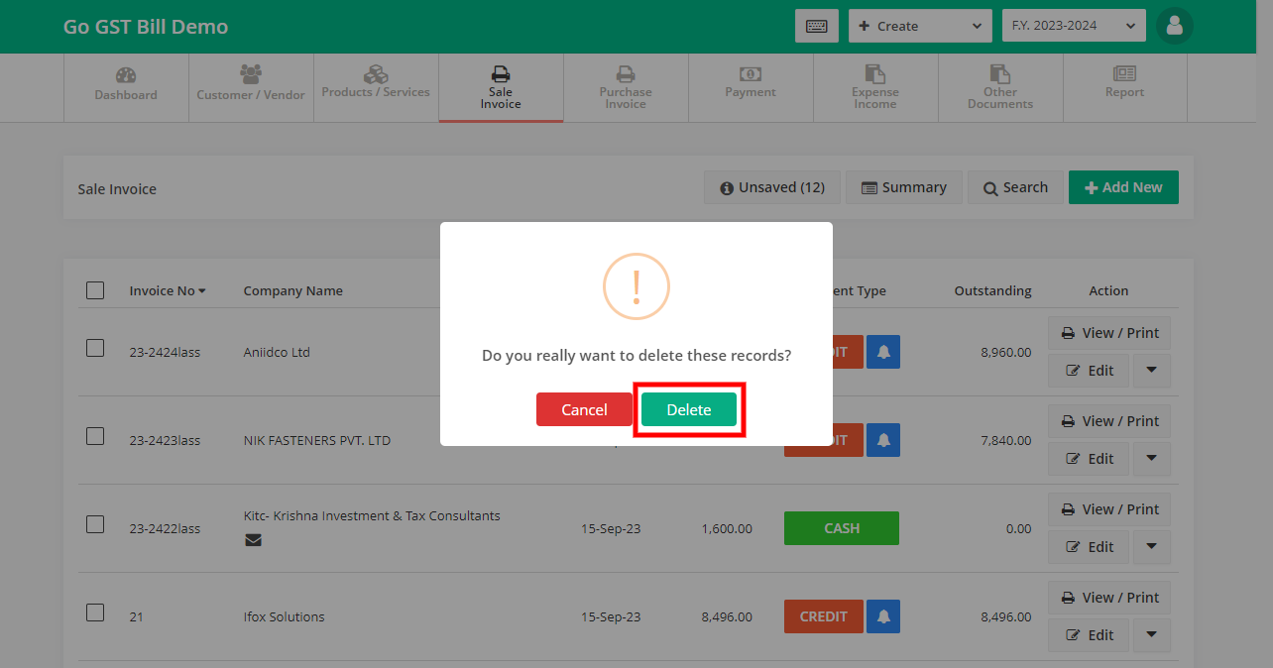Image resolution: width=1273 pixels, height=668 pixels.
Task: Switch to the Purchase Invoice tab
Action: 626,87
